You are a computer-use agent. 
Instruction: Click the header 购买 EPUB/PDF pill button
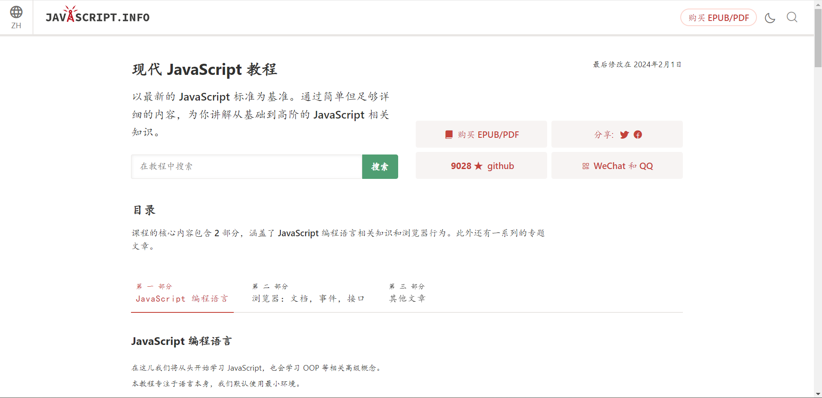point(718,18)
